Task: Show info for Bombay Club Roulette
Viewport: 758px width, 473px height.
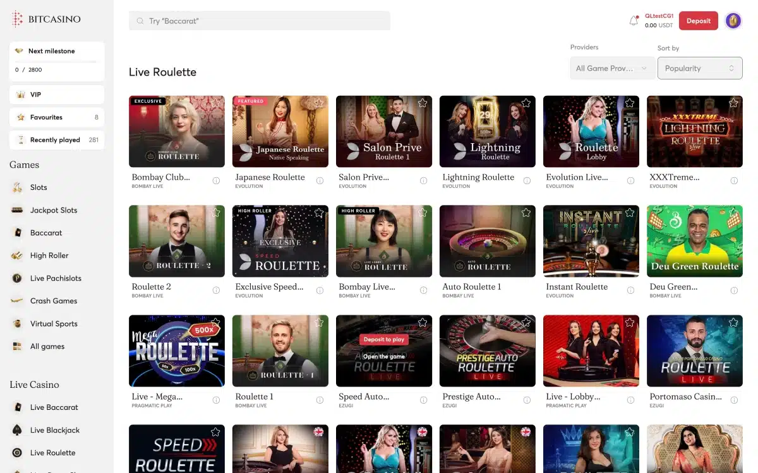Action: click(x=216, y=181)
